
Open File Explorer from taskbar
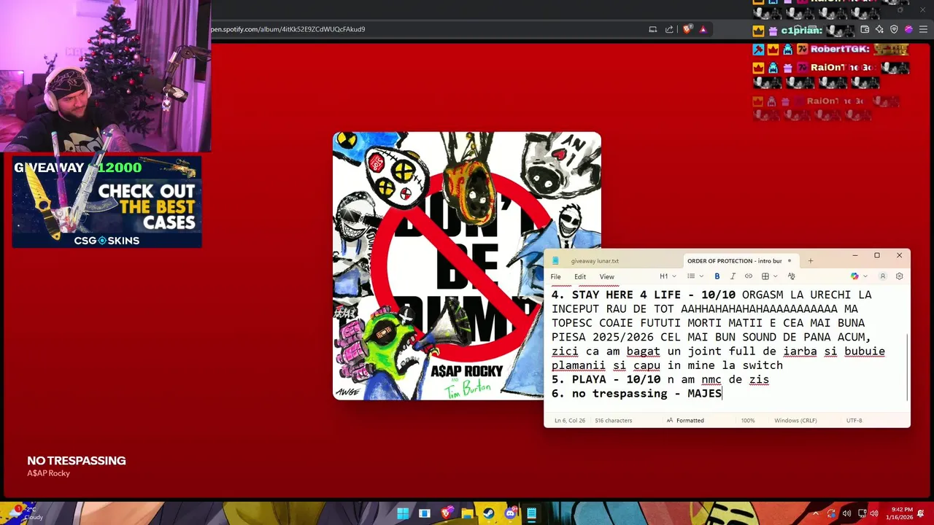[x=467, y=513]
